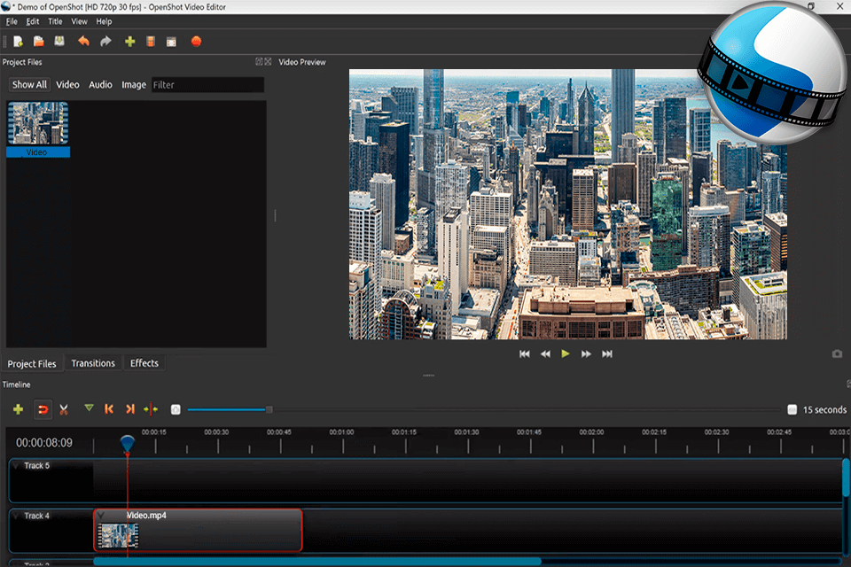Add a new track with the green plus
This screenshot has height=567, width=851.
[18, 409]
